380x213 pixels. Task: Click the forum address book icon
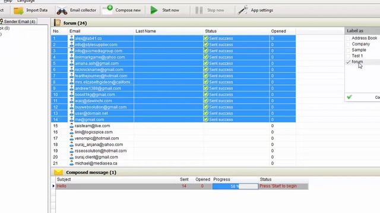click(57, 22)
